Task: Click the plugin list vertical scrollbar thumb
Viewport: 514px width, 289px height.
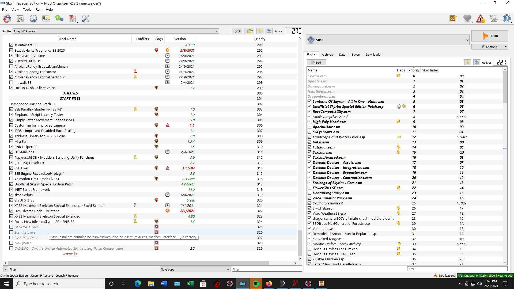Action: [x=505, y=87]
